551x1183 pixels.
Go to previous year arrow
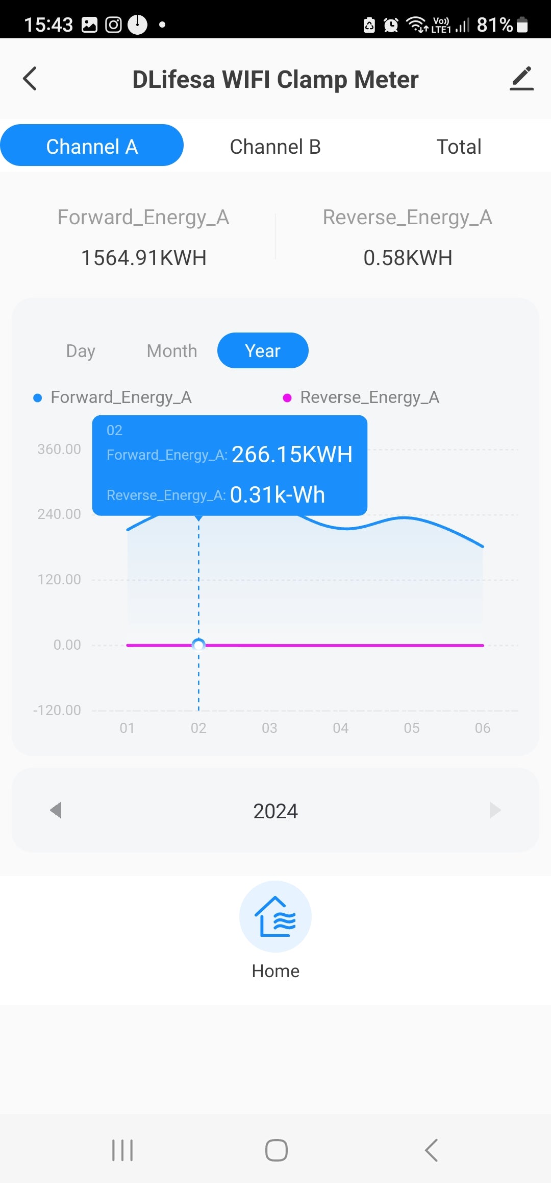pos(56,810)
